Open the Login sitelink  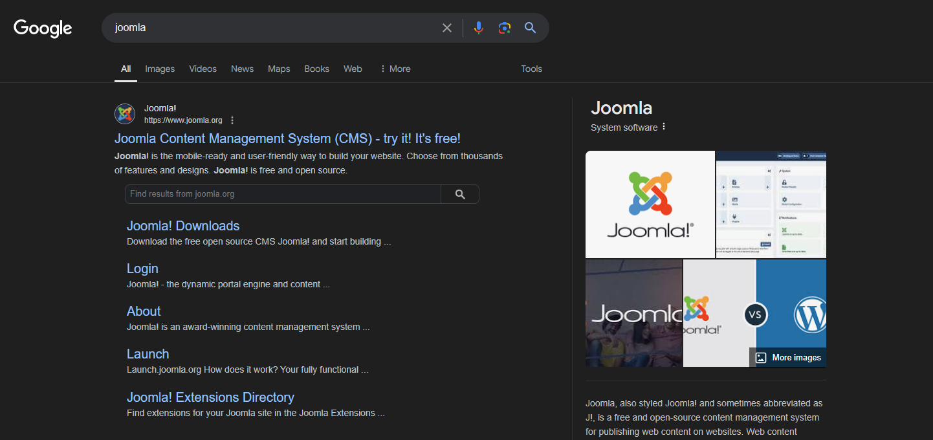point(142,269)
